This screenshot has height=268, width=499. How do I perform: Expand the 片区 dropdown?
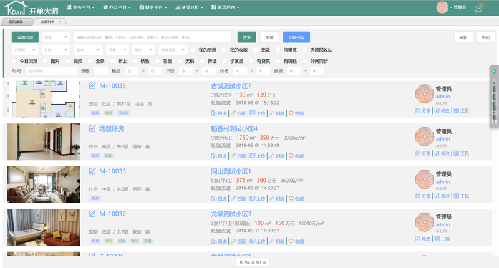click(x=56, y=50)
